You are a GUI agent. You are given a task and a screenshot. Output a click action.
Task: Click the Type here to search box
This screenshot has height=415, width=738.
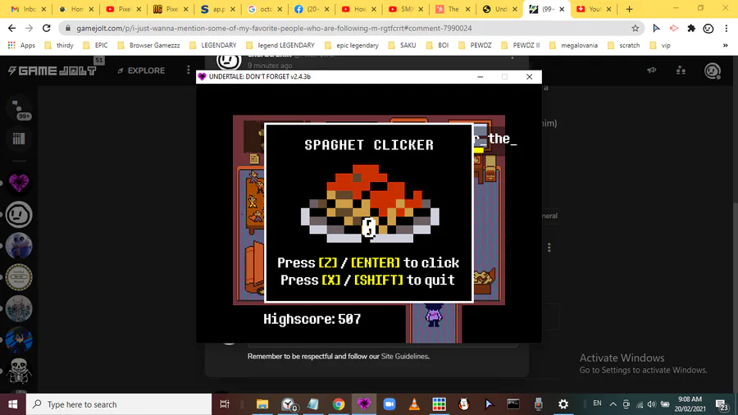point(119,404)
